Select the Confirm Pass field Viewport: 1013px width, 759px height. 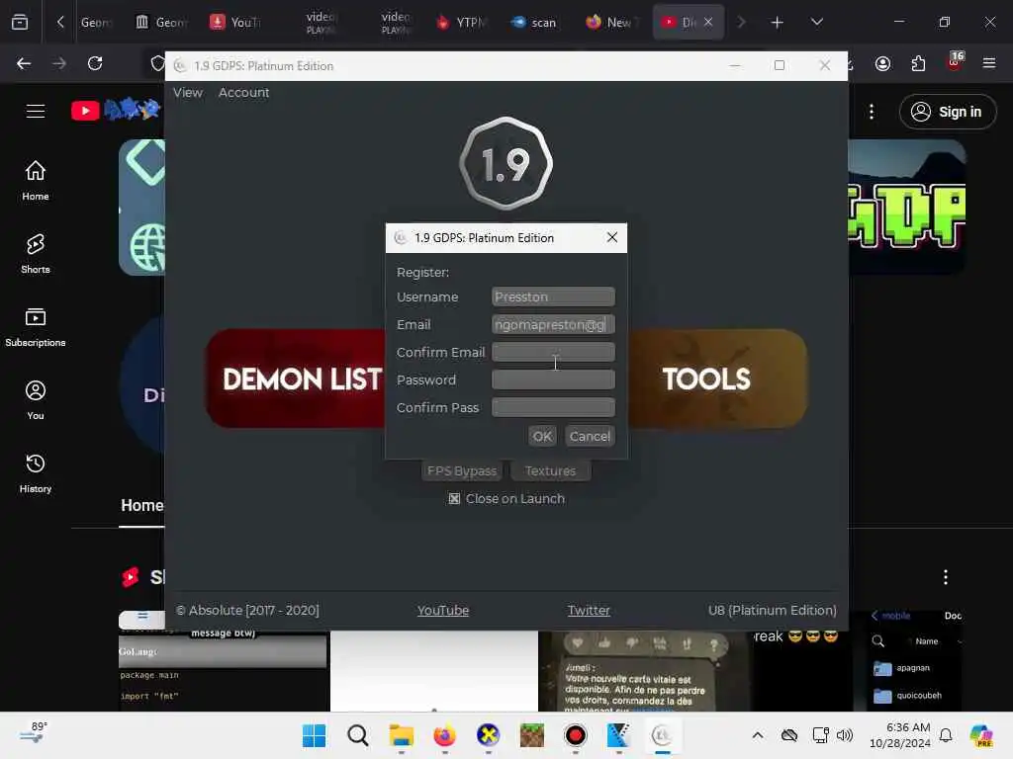point(553,408)
